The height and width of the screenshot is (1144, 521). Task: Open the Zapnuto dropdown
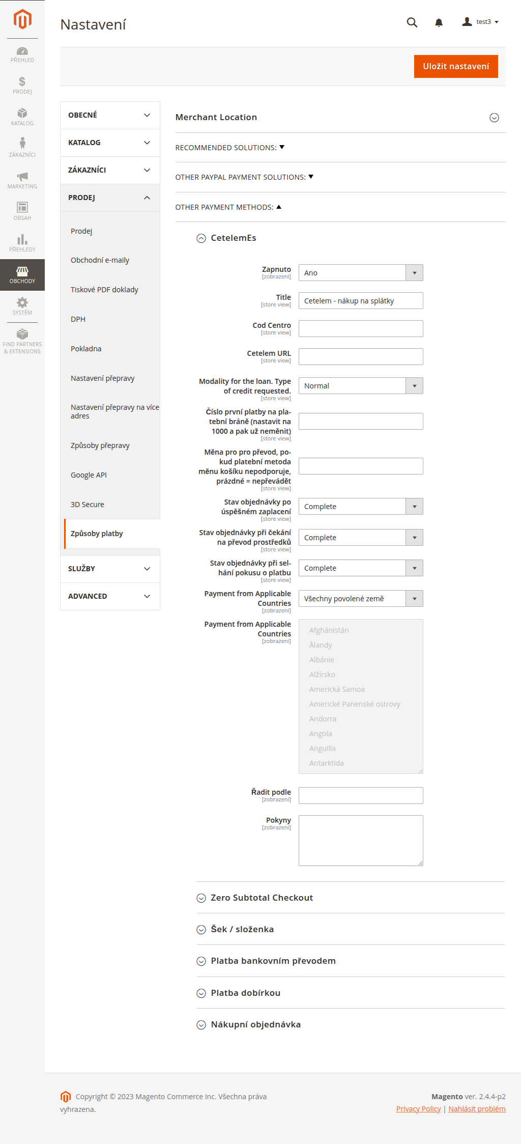pos(361,273)
